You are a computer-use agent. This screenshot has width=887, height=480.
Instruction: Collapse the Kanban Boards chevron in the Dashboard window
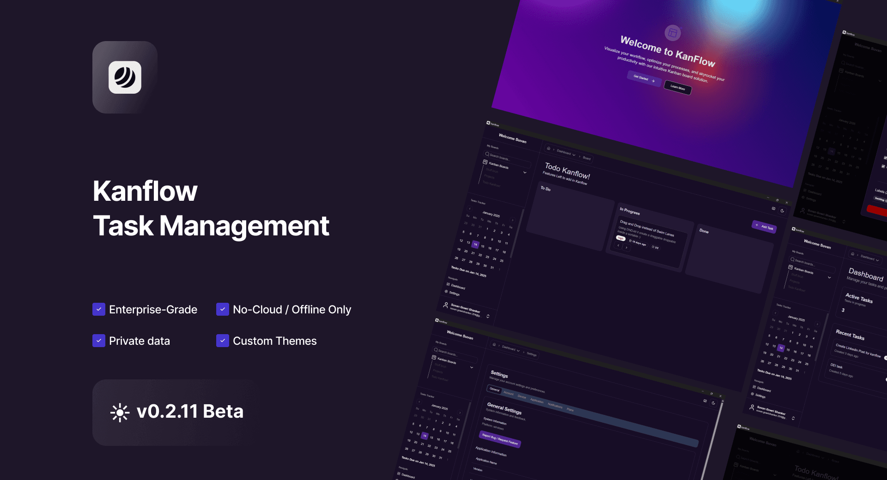coord(830,277)
